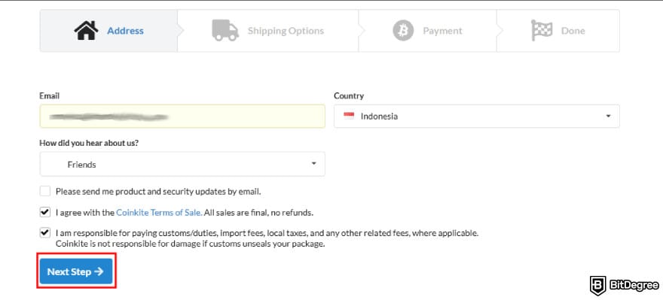Go to the Payment step
Image resolution: width=663 pixels, height=300 pixels.
(x=427, y=31)
